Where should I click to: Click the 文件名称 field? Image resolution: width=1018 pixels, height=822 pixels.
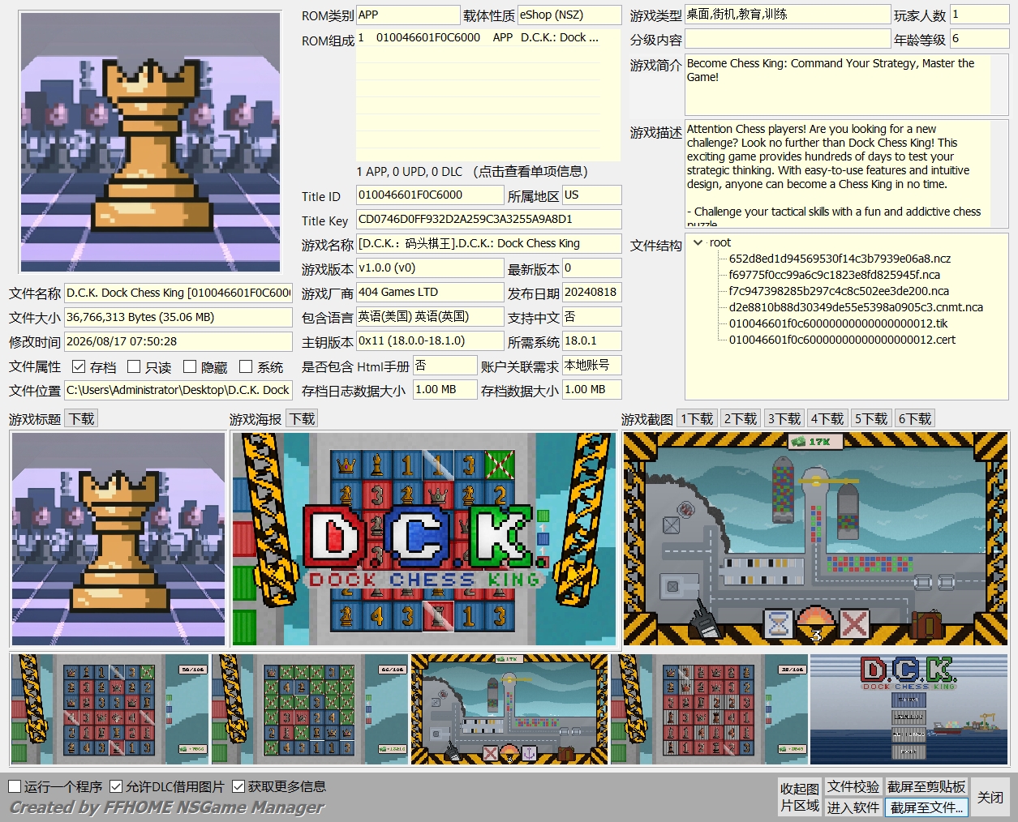pos(178,293)
